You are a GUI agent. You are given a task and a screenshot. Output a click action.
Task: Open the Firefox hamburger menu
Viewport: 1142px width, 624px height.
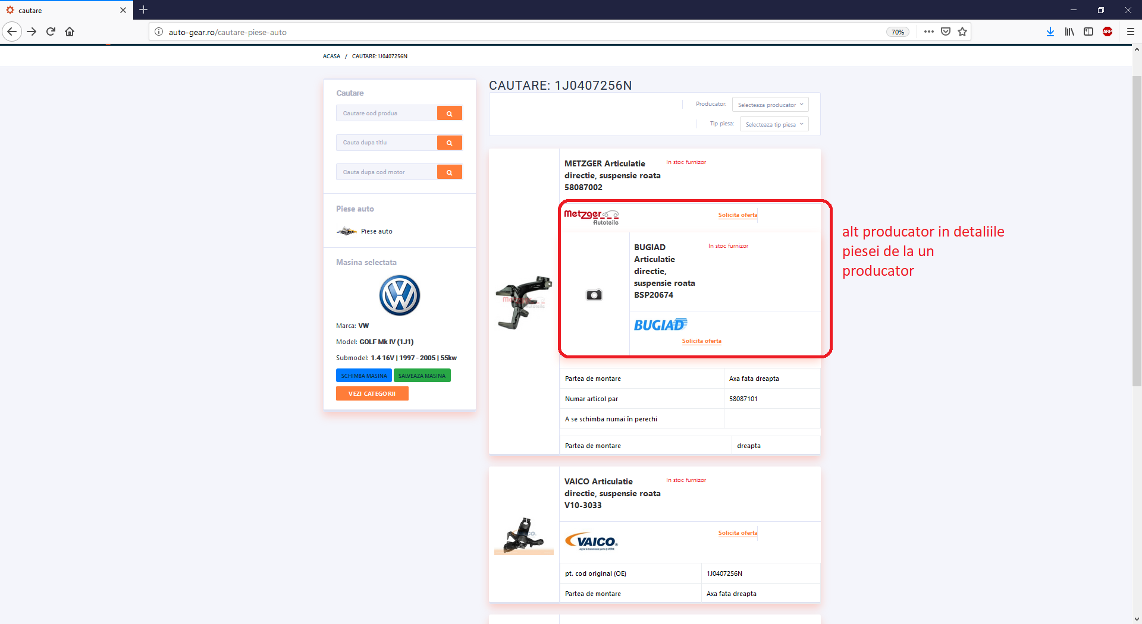click(x=1131, y=31)
